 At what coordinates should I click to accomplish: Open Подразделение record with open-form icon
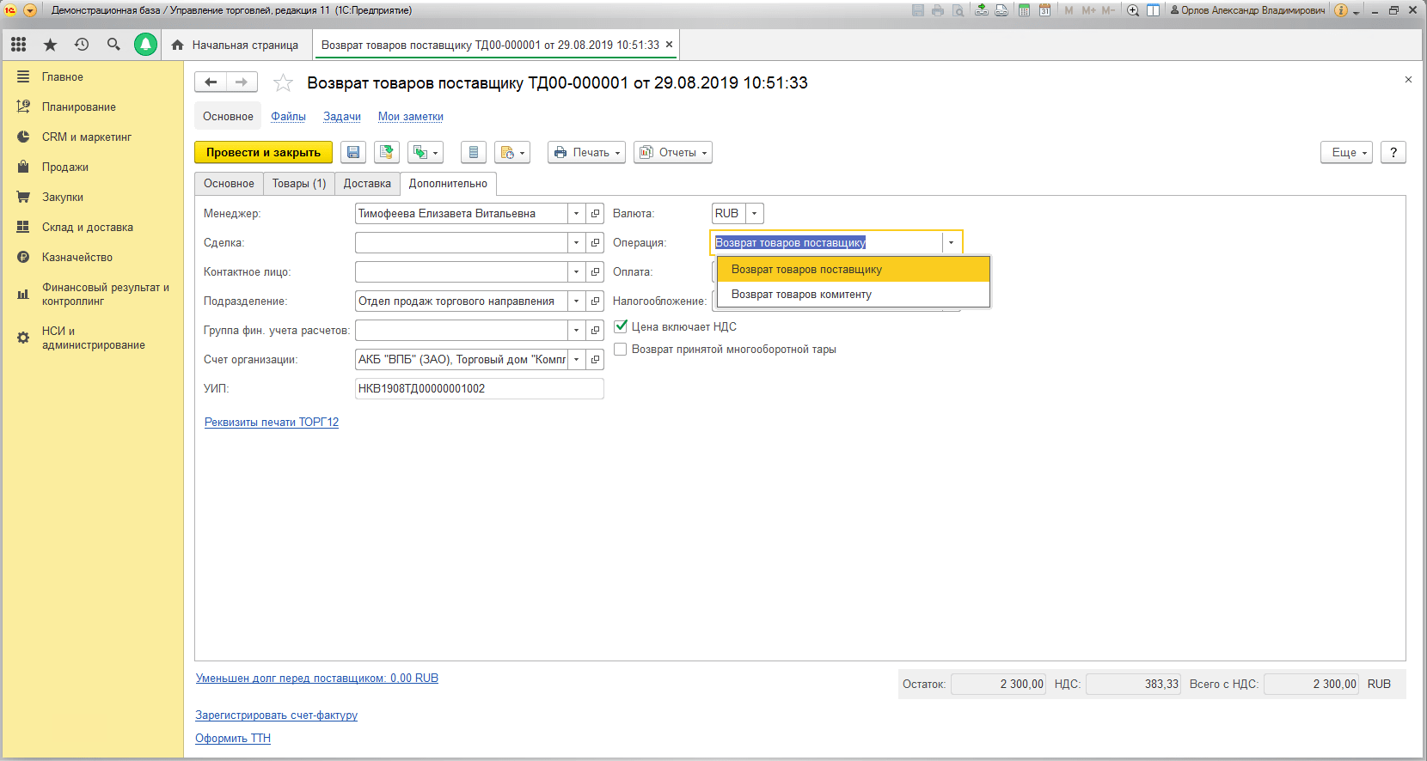tap(595, 301)
